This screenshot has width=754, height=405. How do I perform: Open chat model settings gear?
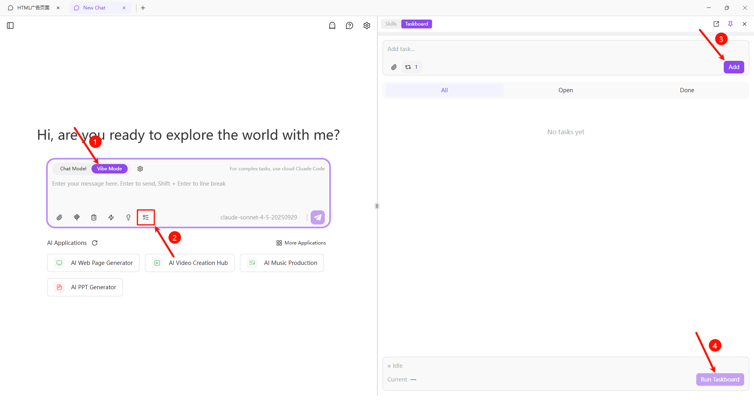point(140,168)
